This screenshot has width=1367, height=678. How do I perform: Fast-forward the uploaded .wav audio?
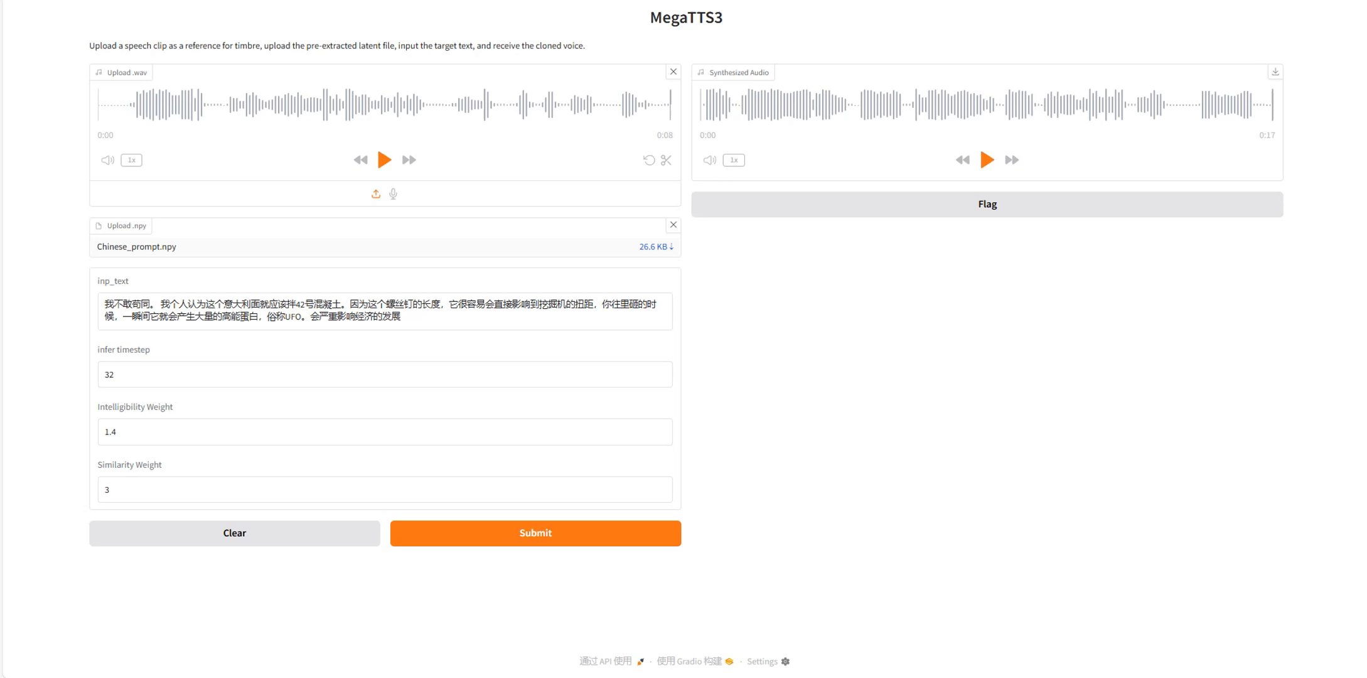tap(409, 160)
